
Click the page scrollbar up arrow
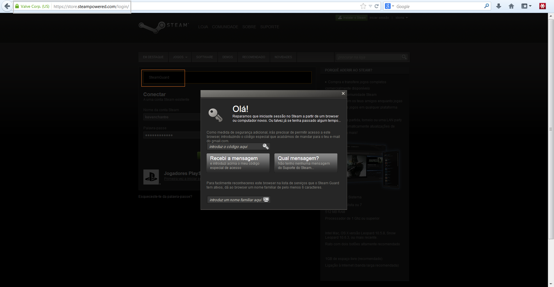tap(551, 16)
